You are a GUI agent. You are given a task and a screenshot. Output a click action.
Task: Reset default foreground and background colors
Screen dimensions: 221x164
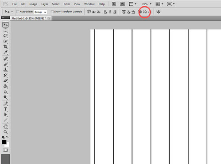3,137
